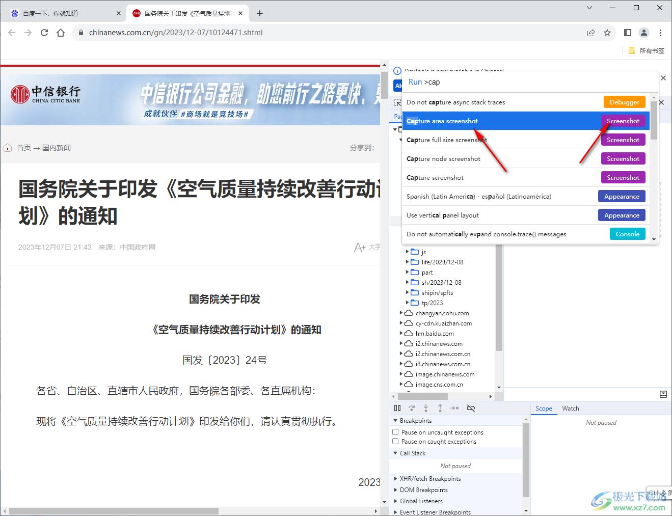
Task: Click the step into icon
Action: pyautogui.click(x=426, y=408)
